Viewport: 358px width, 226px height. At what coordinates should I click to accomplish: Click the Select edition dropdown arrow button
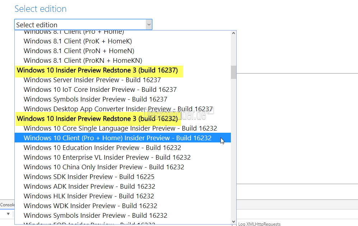click(x=149, y=24)
